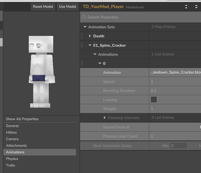This screenshot has width=201, height=173.
Task: Click the Search Properties field
Action: (x=140, y=17)
